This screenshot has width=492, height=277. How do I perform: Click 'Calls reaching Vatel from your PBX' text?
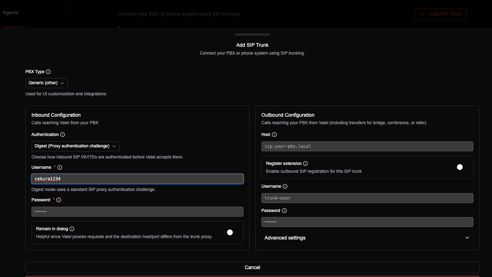coord(65,123)
